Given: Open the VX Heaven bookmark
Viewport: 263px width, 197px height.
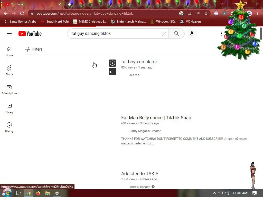Looking at the screenshot, I should [x=190, y=22].
